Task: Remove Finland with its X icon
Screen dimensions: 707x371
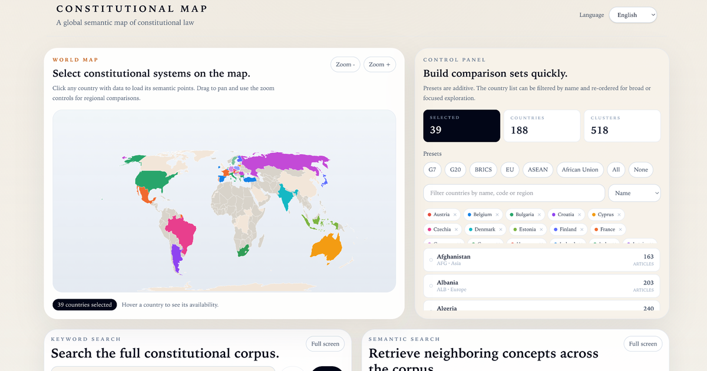Action: point(582,229)
